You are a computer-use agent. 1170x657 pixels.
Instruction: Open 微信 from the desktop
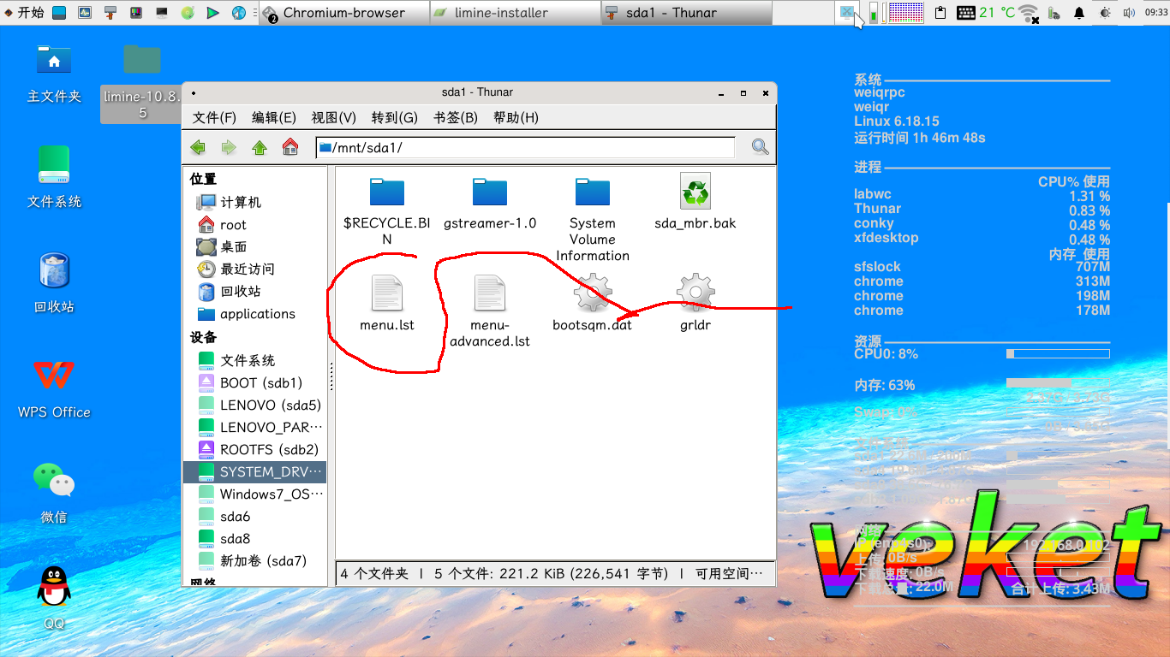(53, 479)
